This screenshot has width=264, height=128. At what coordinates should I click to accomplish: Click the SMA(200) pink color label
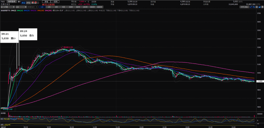tap(48, 10)
